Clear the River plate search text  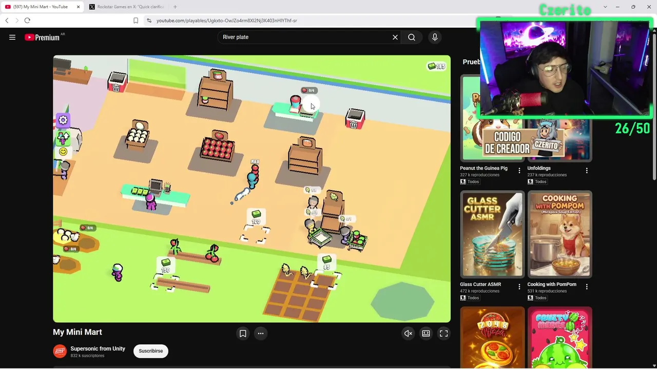point(395,37)
